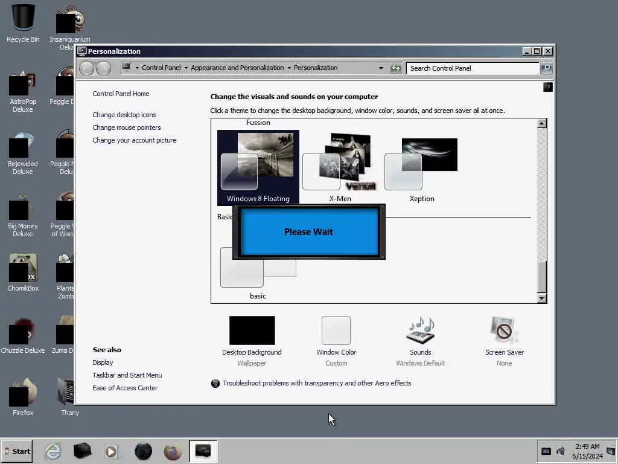Click the Appearance and Personalization breadcrumb
618x464 pixels.
coord(237,68)
